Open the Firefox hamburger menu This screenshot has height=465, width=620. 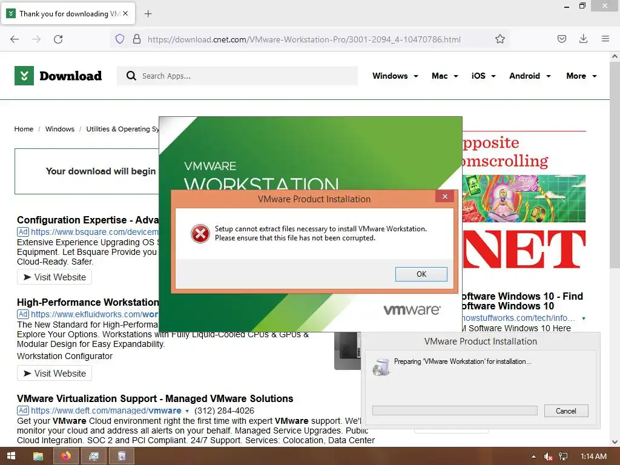[x=605, y=39]
